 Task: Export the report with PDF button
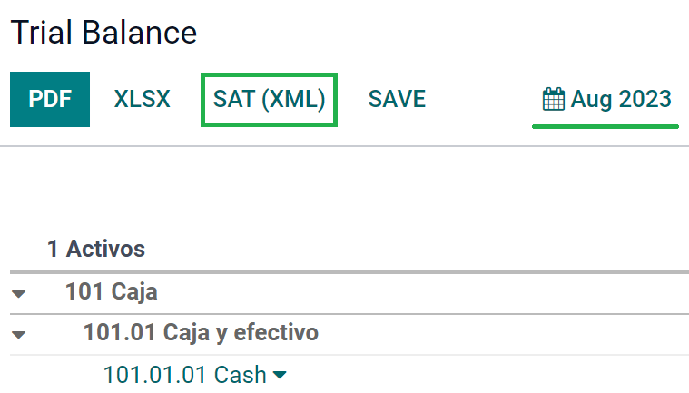click(50, 99)
